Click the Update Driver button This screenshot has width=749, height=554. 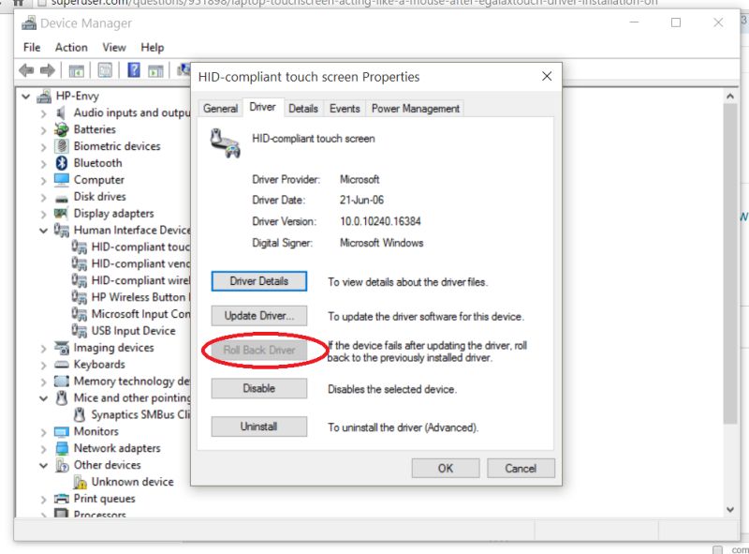point(259,316)
